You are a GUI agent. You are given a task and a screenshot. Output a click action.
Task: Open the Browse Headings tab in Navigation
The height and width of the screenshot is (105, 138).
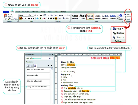(28, 66)
